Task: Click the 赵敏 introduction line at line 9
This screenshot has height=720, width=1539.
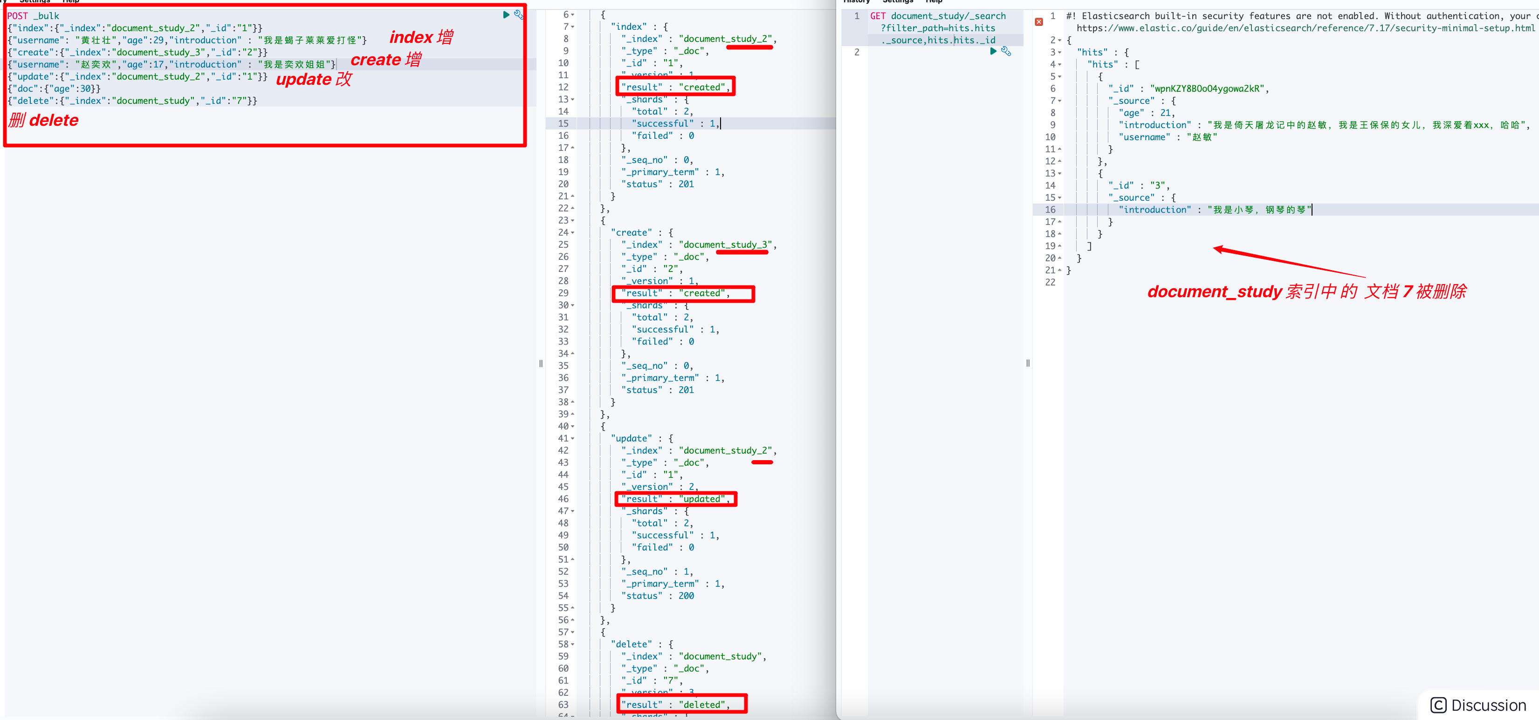Action: point(1324,125)
